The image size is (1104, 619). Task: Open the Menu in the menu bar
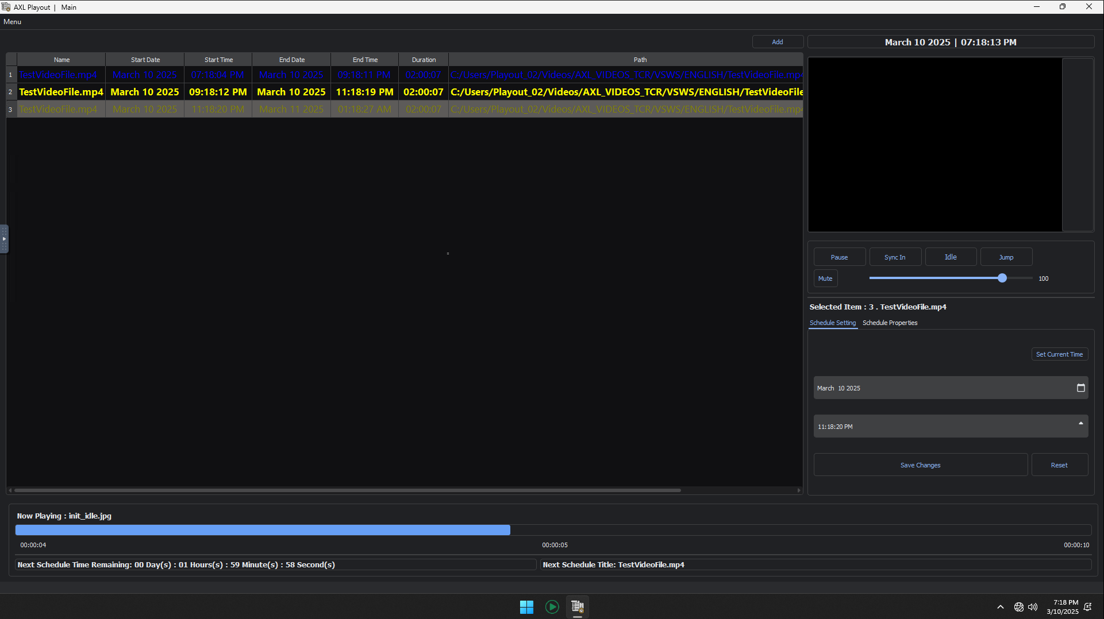click(12, 22)
